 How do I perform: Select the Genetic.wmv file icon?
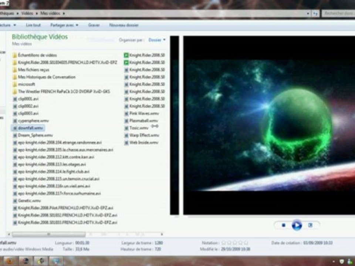coord(15,201)
